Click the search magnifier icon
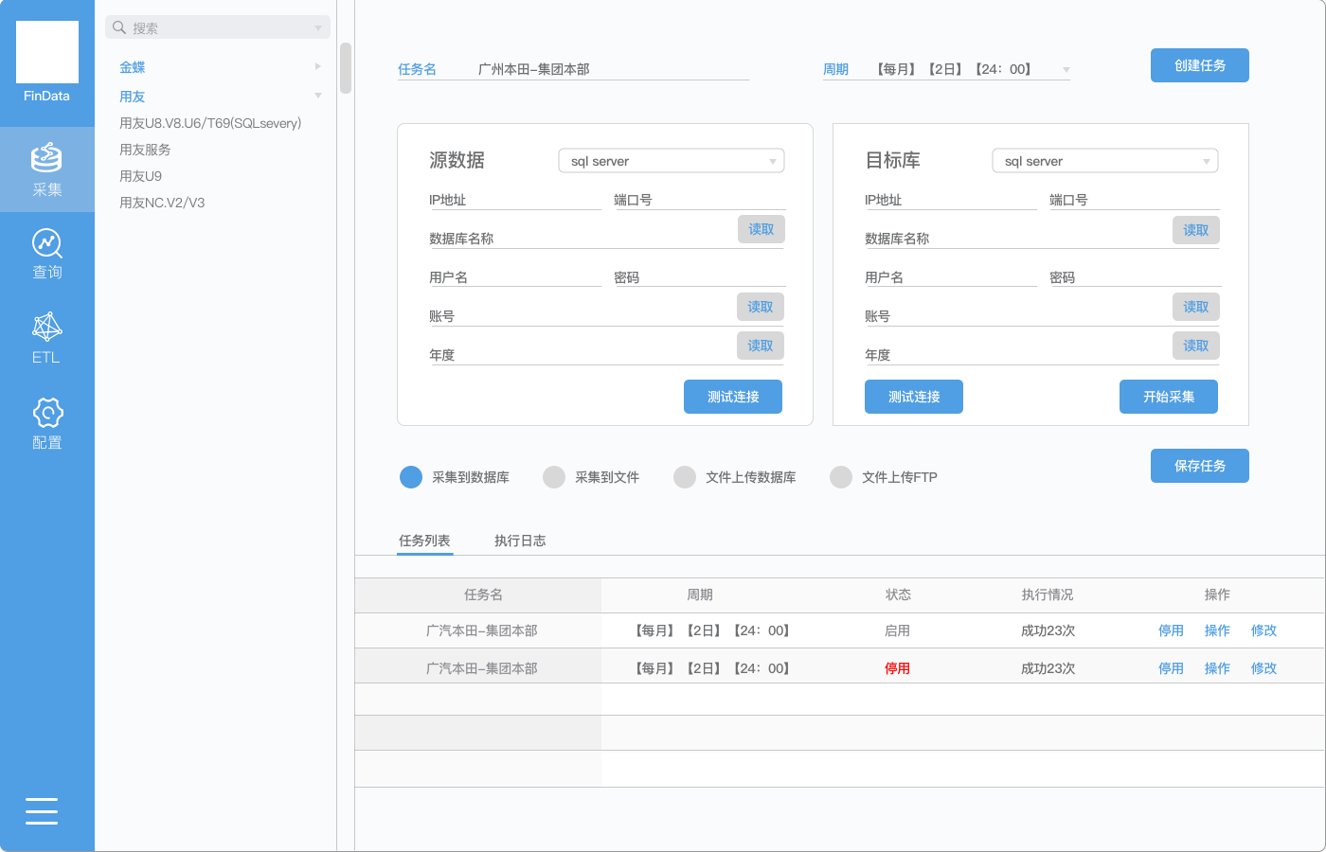1326x852 pixels. [119, 27]
